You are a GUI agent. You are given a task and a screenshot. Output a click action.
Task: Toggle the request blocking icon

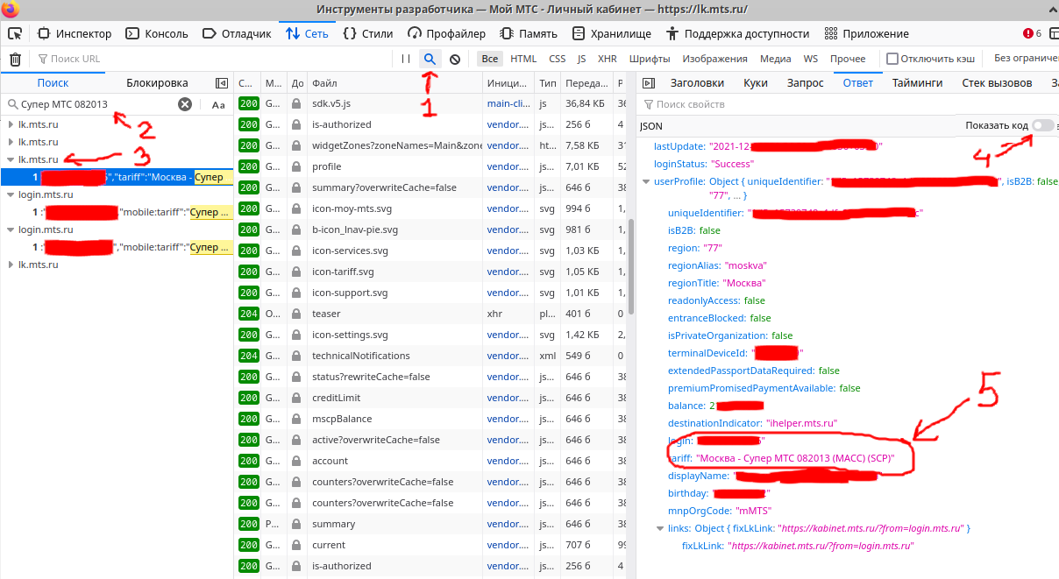point(455,59)
